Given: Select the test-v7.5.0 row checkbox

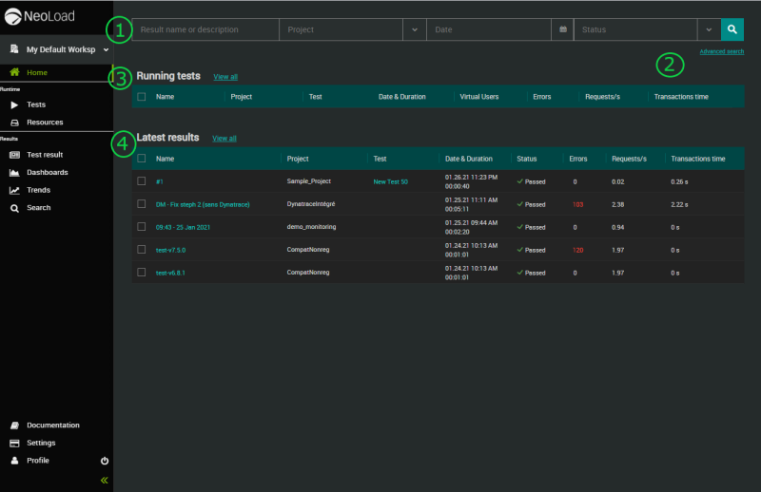Looking at the screenshot, I should (142, 249).
